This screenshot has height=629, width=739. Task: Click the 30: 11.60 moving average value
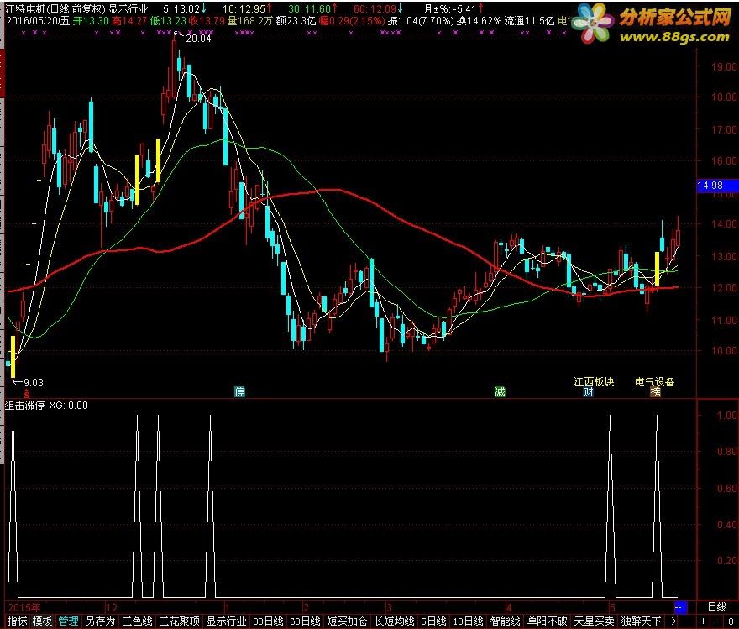[313, 8]
